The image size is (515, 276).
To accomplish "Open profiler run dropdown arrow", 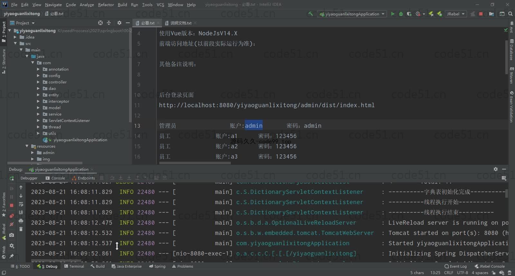I will 424,14.
